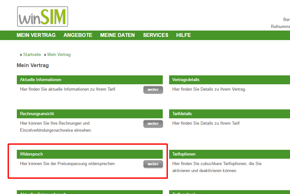Click weiter in the highlighted Widerspruch box

(x=153, y=164)
